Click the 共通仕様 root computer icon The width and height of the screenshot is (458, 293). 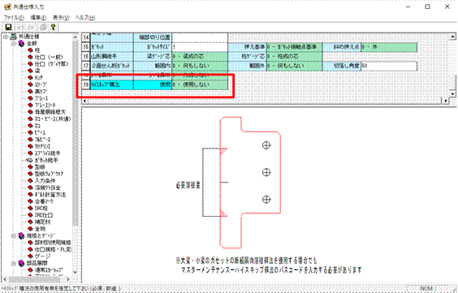click(13, 37)
